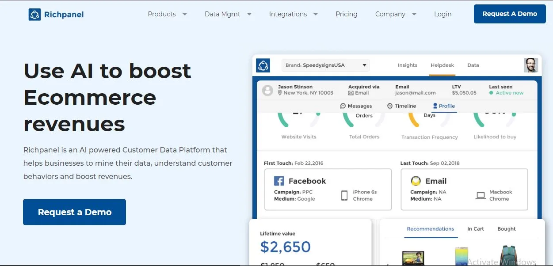Select the In Cart tab

click(476, 229)
